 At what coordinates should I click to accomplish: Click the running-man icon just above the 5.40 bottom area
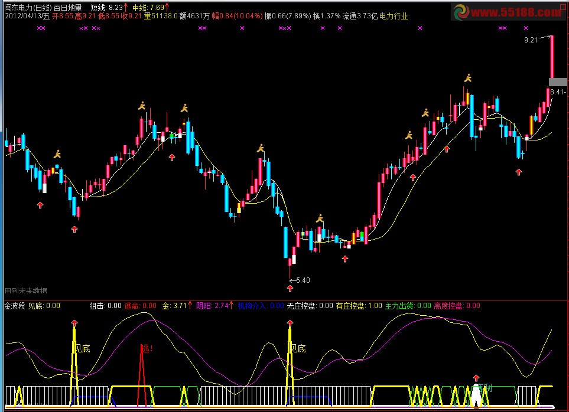point(320,218)
